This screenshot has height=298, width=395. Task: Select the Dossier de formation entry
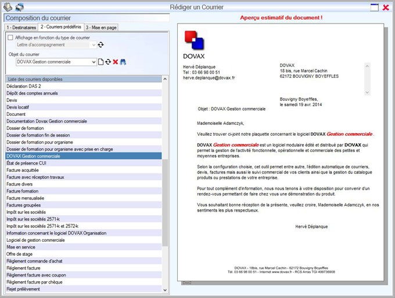pyautogui.click(x=84, y=128)
